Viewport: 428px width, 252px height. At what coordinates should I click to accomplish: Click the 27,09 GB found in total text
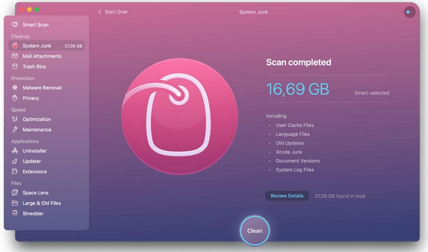click(x=340, y=196)
